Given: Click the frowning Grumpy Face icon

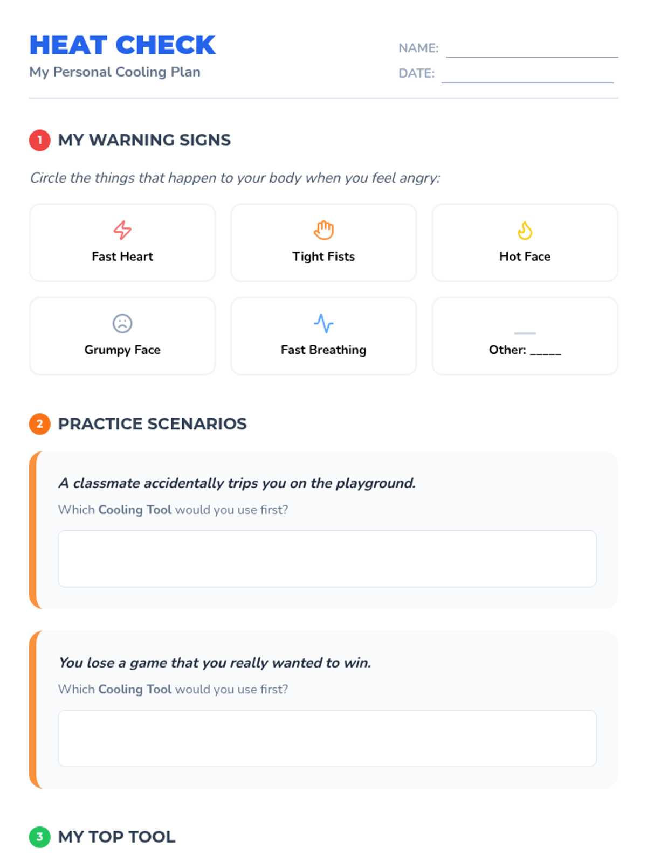Looking at the screenshot, I should (122, 323).
